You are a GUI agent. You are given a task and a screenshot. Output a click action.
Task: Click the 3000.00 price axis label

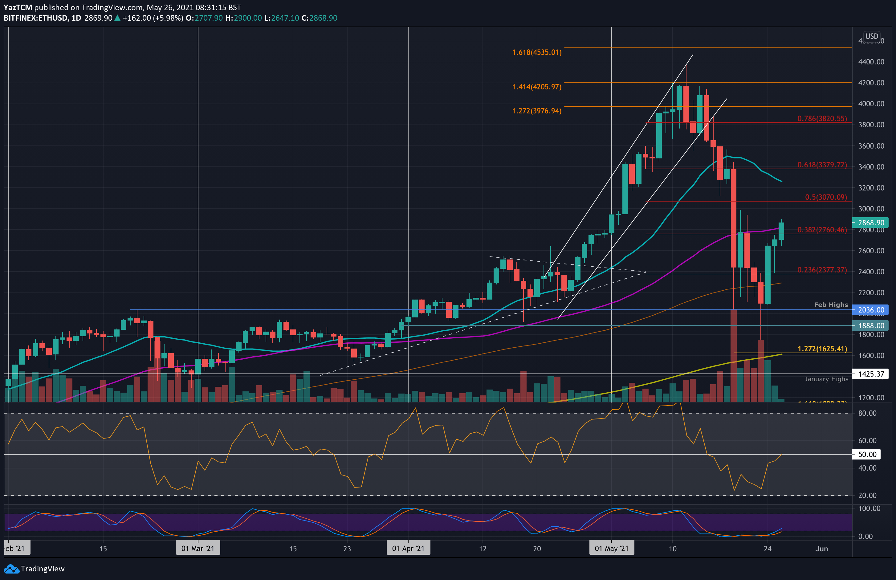(x=871, y=209)
